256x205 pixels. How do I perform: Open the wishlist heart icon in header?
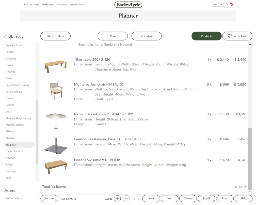tap(231, 5)
